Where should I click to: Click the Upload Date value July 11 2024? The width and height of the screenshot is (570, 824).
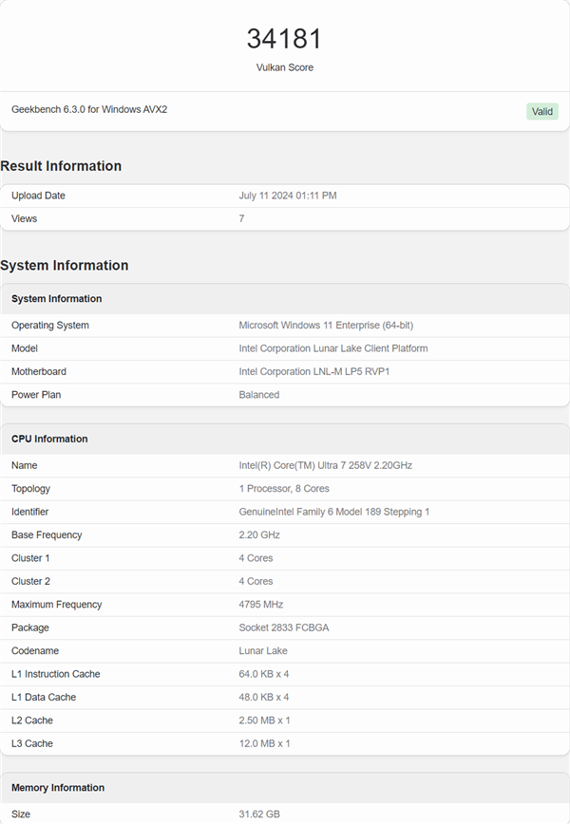point(288,196)
